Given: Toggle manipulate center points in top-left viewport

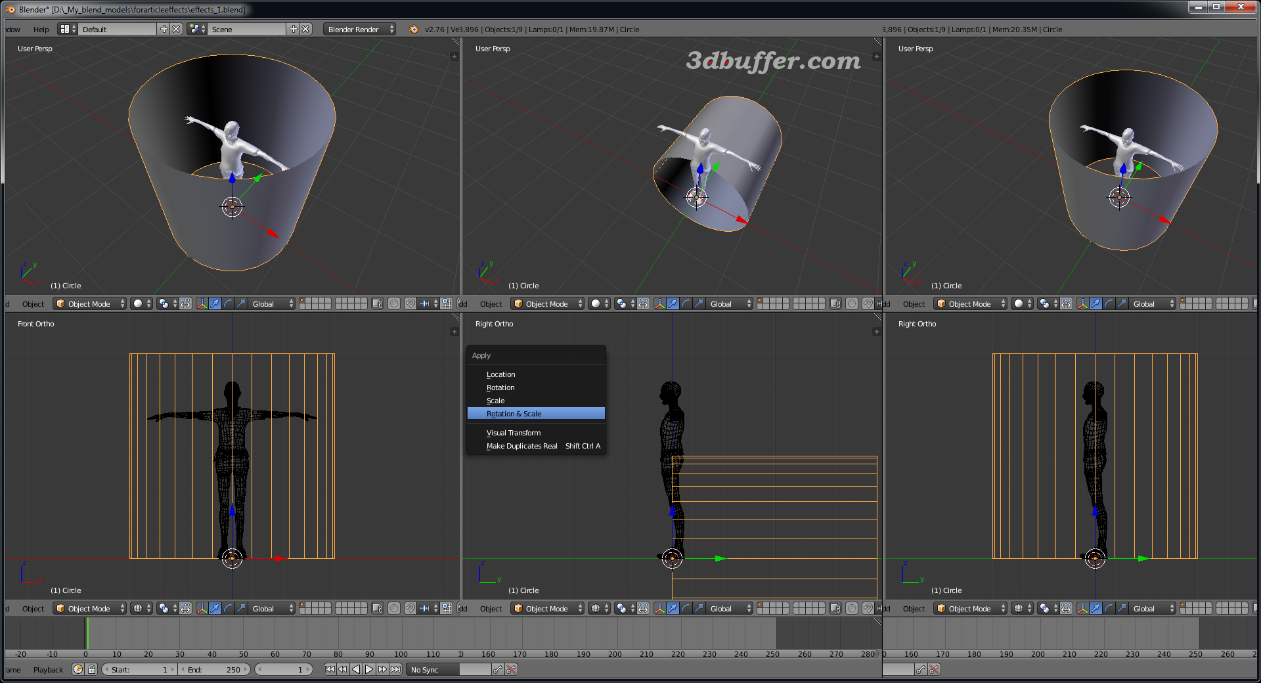Looking at the screenshot, I should tap(186, 304).
